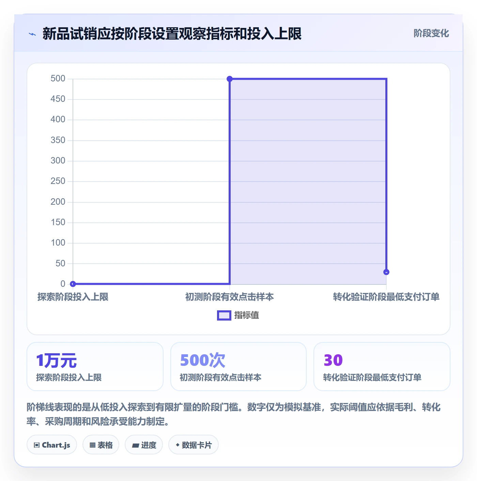
Task: Click the grid icon in 表格 tag
Action: coord(92,445)
